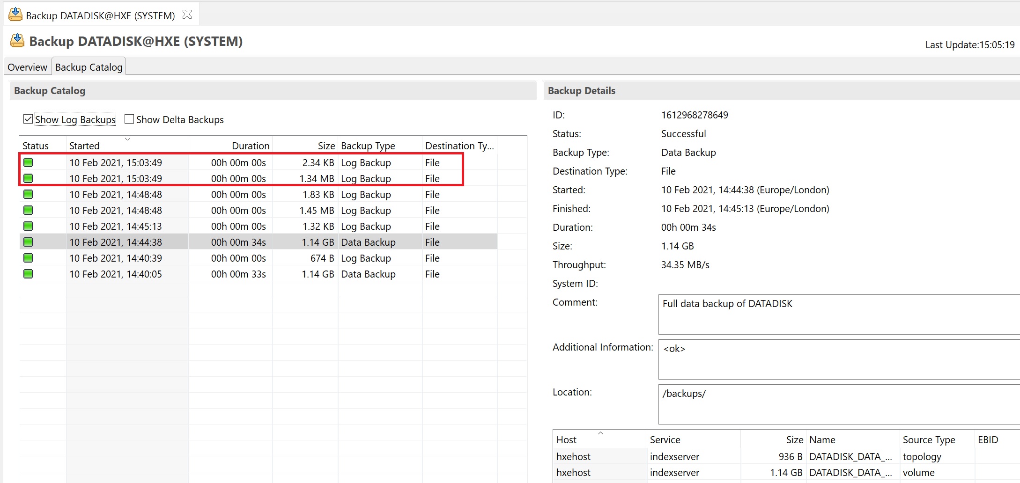Click green status icon of 14:40:05 backup
This screenshot has height=483, width=1020.
pyautogui.click(x=28, y=274)
